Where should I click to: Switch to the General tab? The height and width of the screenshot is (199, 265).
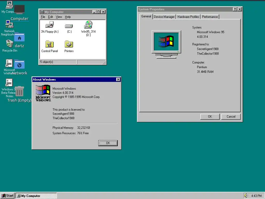click(146, 16)
